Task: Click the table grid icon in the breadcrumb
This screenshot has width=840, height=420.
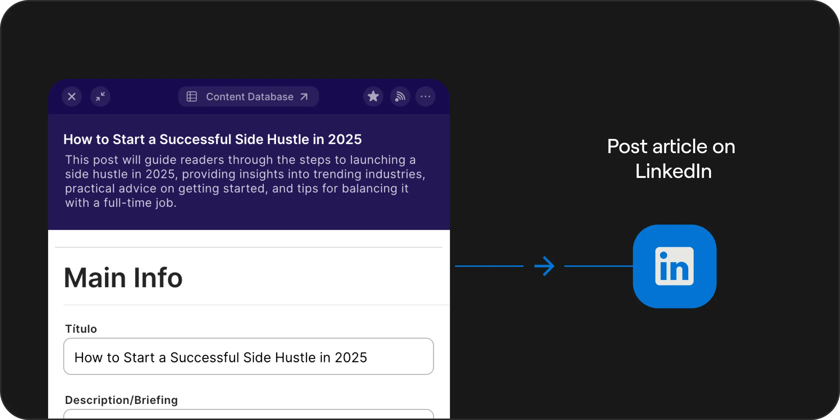Action: [x=192, y=97]
